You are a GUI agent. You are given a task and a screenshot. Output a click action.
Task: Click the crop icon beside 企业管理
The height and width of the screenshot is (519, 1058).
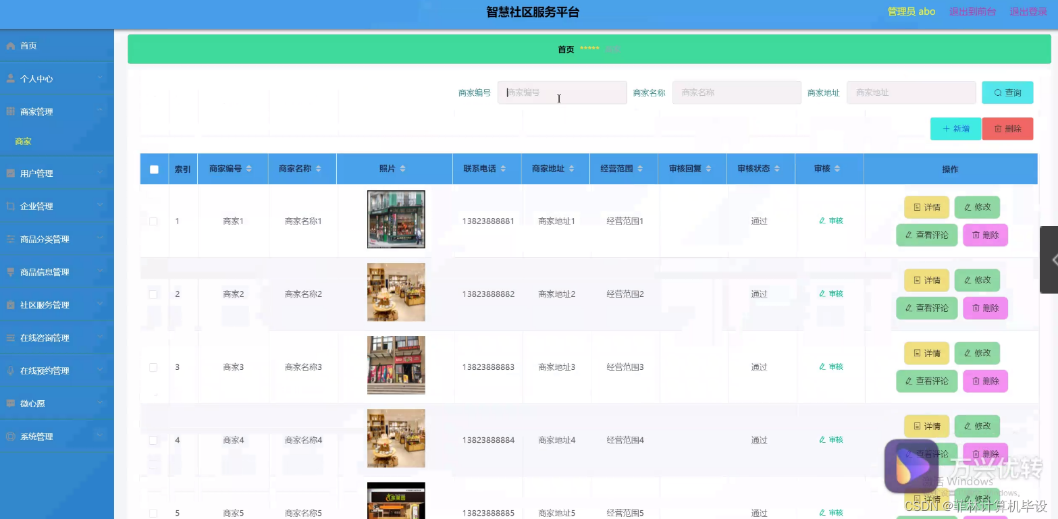[x=10, y=207]
